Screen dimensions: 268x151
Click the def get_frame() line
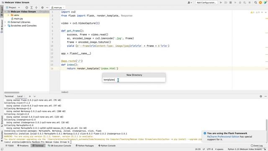coord(72,31)
